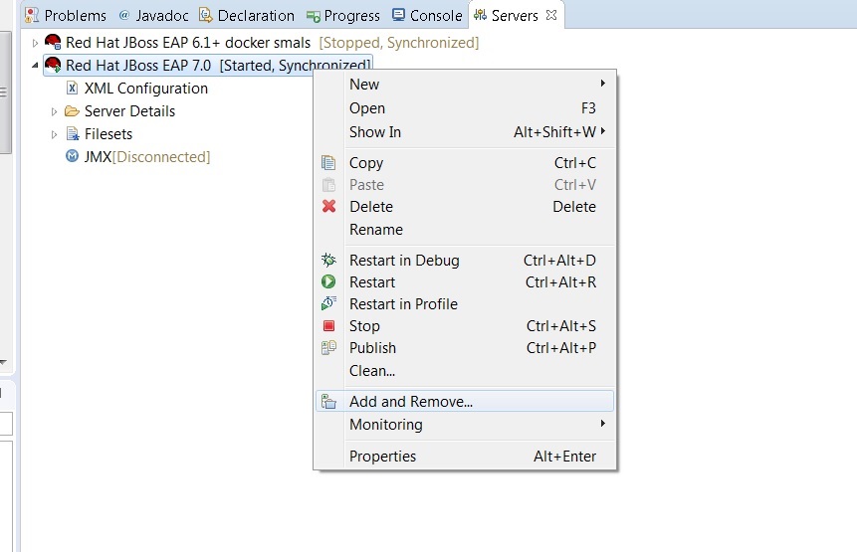This screenshot has height=552, width=857.
Task: Select Publish from the menu
Action: 465,348
